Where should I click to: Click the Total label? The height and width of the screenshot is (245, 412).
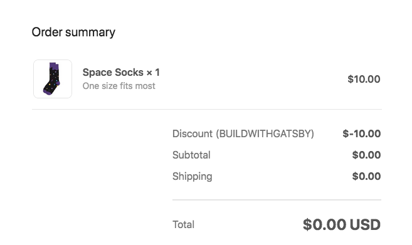[x=183, y=224]
